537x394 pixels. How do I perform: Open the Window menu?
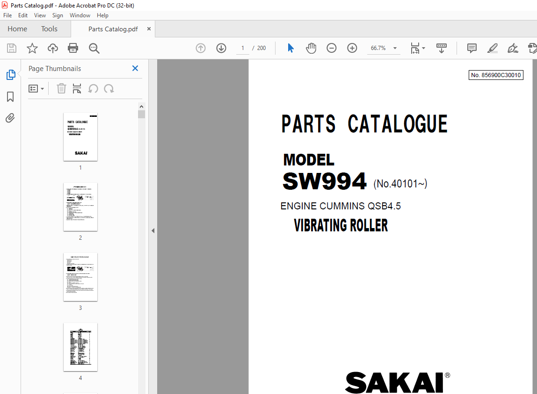[x=80, y=15]
